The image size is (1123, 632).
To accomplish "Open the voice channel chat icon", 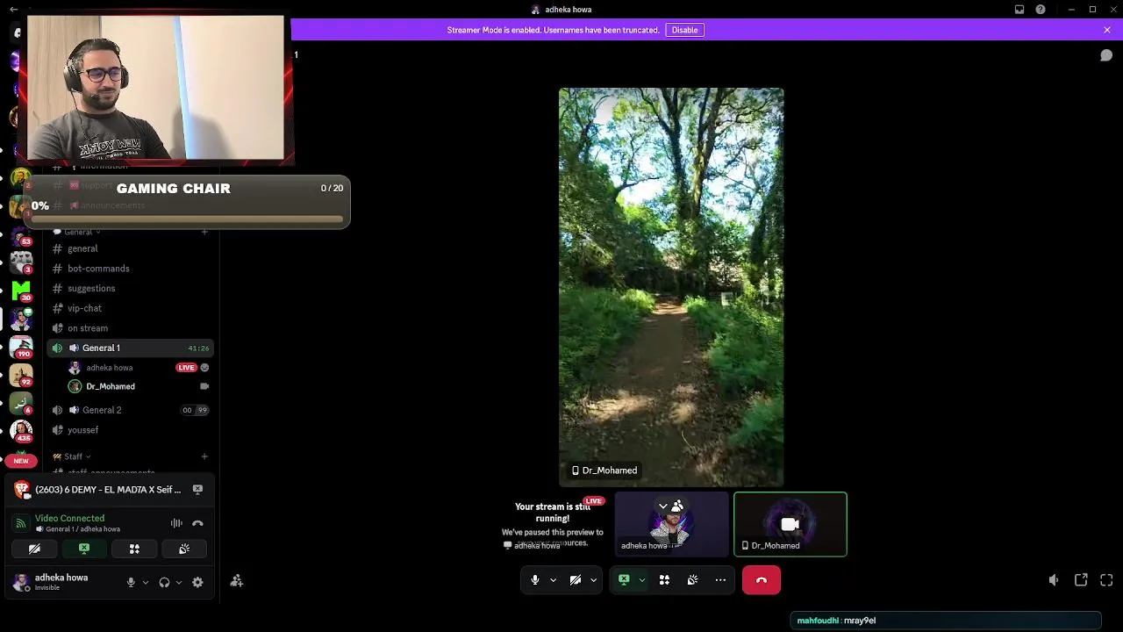I will pyautogui.click(x=1106, y=55).
